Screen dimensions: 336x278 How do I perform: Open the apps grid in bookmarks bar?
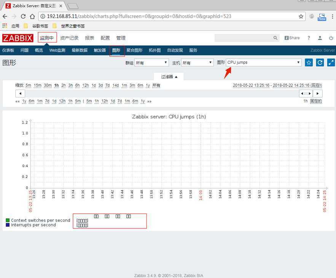pyautogui.click(x=5, y=26)
